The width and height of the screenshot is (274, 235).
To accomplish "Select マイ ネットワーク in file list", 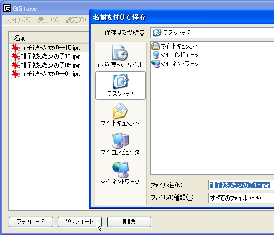I will 175,63.
